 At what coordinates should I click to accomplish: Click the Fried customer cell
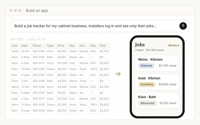[15, 81]
